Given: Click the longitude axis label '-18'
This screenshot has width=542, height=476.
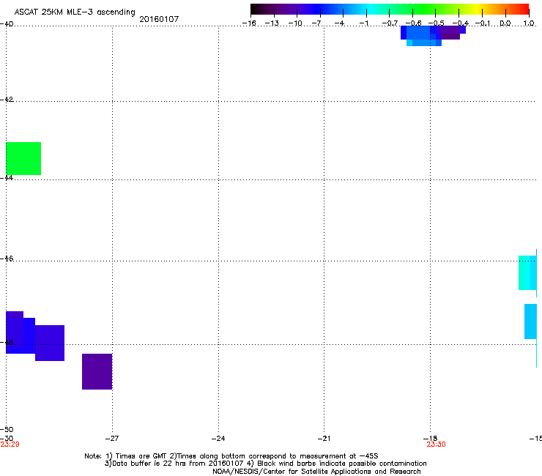Looking at the screenshot, I should (431, 439).
